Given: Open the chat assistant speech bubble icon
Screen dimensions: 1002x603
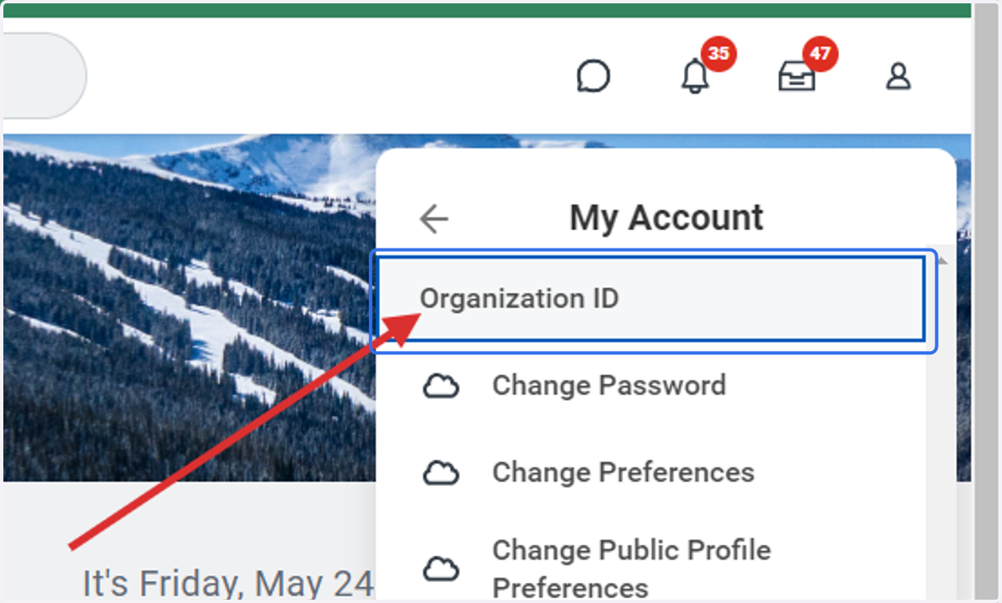Looking at the screenshot, I should 594,78.
